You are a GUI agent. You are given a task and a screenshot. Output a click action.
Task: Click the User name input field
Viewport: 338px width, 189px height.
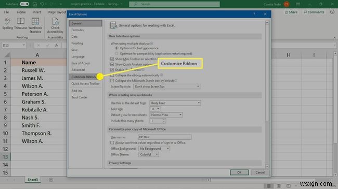coord(165,137)
